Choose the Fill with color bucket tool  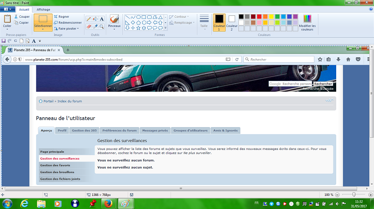coord(95,19)
